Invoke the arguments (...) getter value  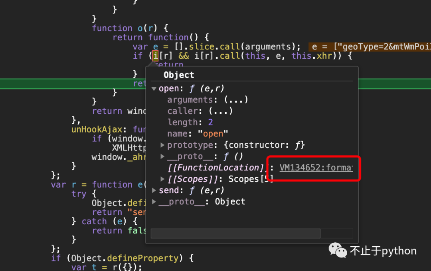pyautogui.click(x=236, y=100)
